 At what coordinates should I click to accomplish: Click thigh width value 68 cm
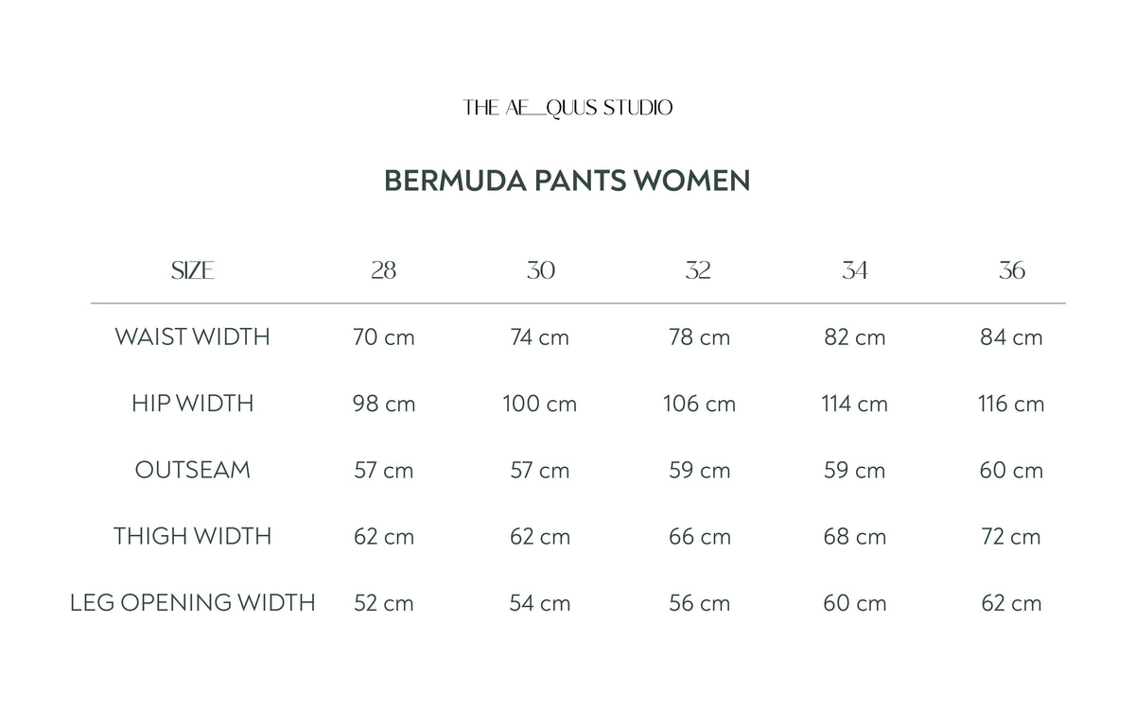pyautogui.click(x=855, y=536)
